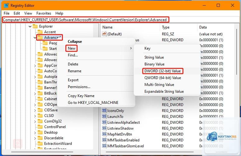Click the ExtractionWizard folder icon
Screen dimensions: 241x156
40,144
